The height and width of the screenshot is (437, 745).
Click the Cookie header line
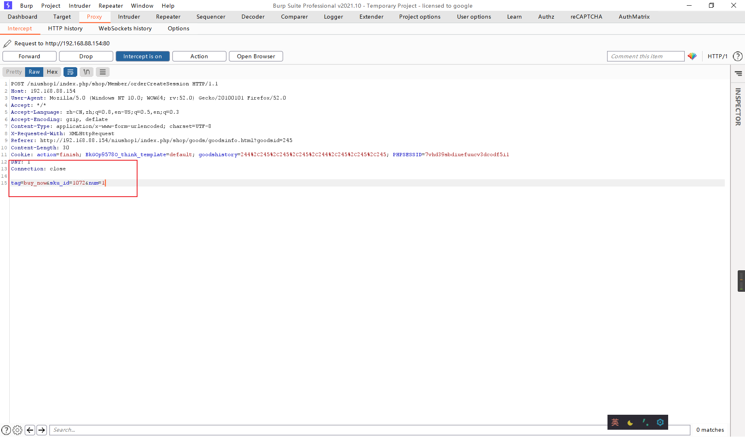260,155
